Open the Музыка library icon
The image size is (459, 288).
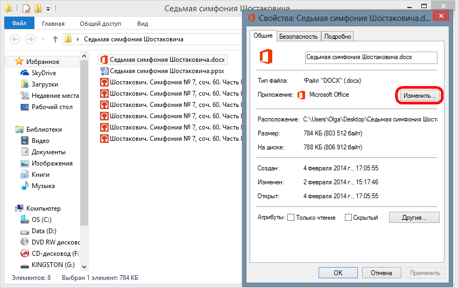[x=25, y=186]
